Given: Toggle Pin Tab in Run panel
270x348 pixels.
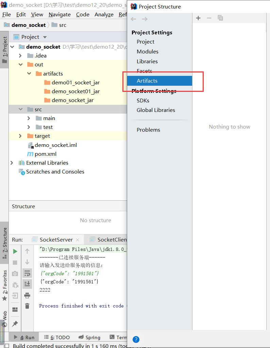Looking at the screenshot, I should coord(15,324).
